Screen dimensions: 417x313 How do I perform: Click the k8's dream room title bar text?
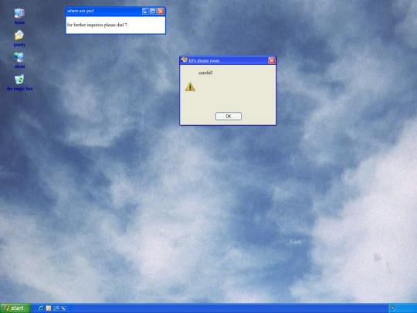204,61
